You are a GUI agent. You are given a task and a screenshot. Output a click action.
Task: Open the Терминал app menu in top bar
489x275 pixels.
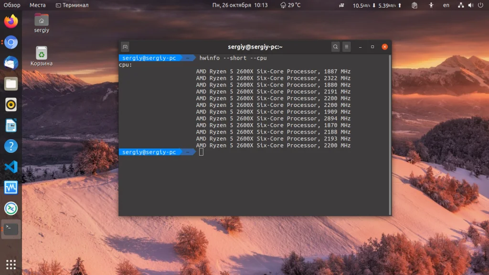72,5
